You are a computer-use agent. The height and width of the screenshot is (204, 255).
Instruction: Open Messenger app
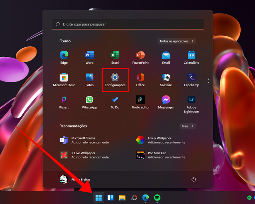(166, 102)
